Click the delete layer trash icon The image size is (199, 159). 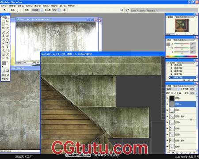(x=194, y=153)
